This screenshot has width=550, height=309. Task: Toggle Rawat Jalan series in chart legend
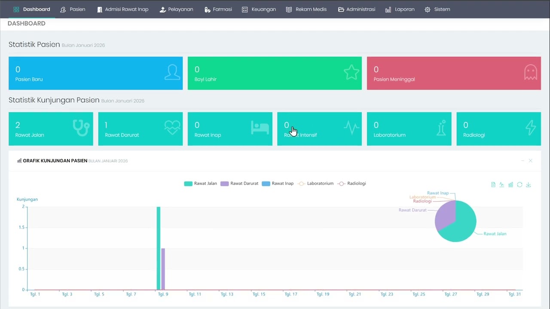201,184
